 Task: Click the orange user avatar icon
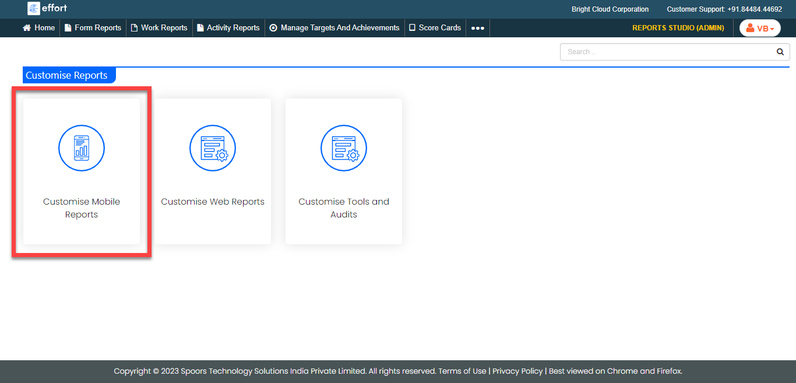(751, 28)
